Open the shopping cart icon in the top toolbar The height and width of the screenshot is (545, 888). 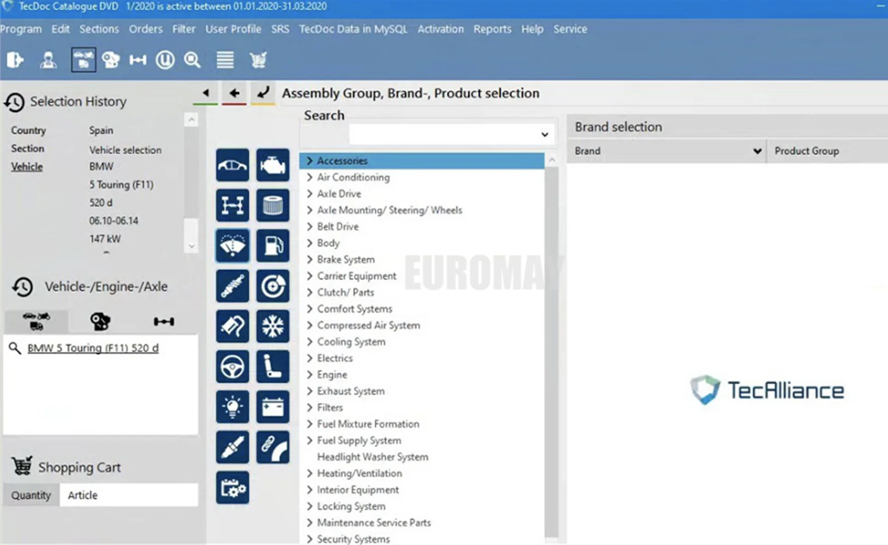[x=258, y=60]
